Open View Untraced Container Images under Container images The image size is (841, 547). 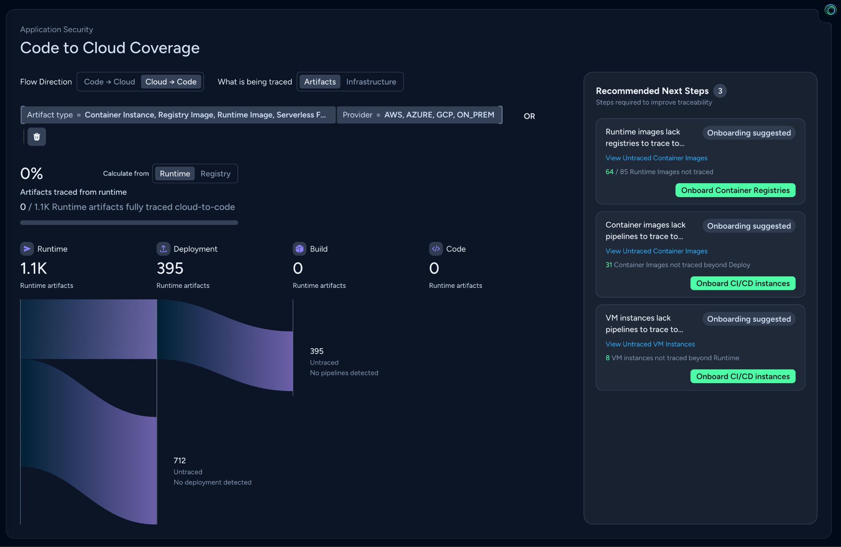(x=656, y=251)
